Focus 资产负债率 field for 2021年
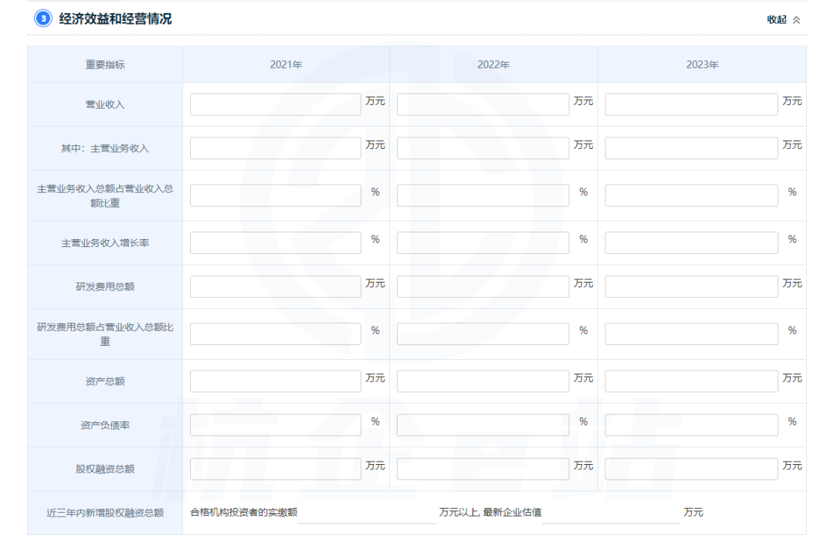This screenshot has width=834, height=542. pos(276,425)
